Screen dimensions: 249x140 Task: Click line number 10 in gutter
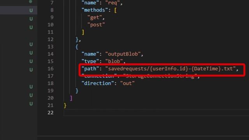(x=51, y=25)
